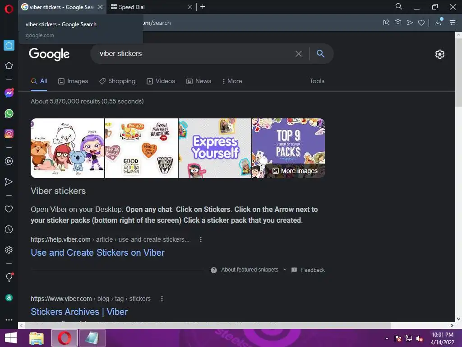462x347 pixels.
Task: Go to Google homepage via logo
Action: (49, 54)
